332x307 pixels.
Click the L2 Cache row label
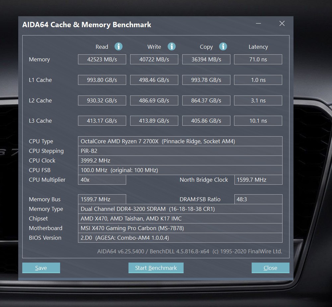(x=40, y=100)
